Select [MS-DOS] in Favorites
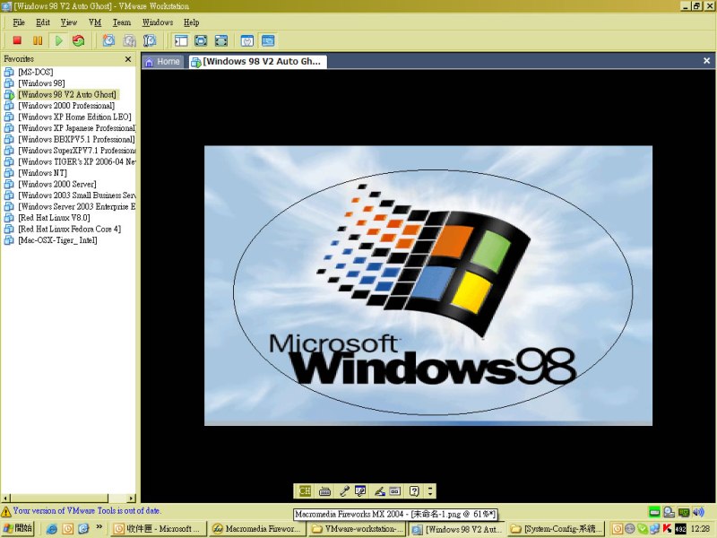The height and width of the screenshot is (538, 717). pos(36,72)
